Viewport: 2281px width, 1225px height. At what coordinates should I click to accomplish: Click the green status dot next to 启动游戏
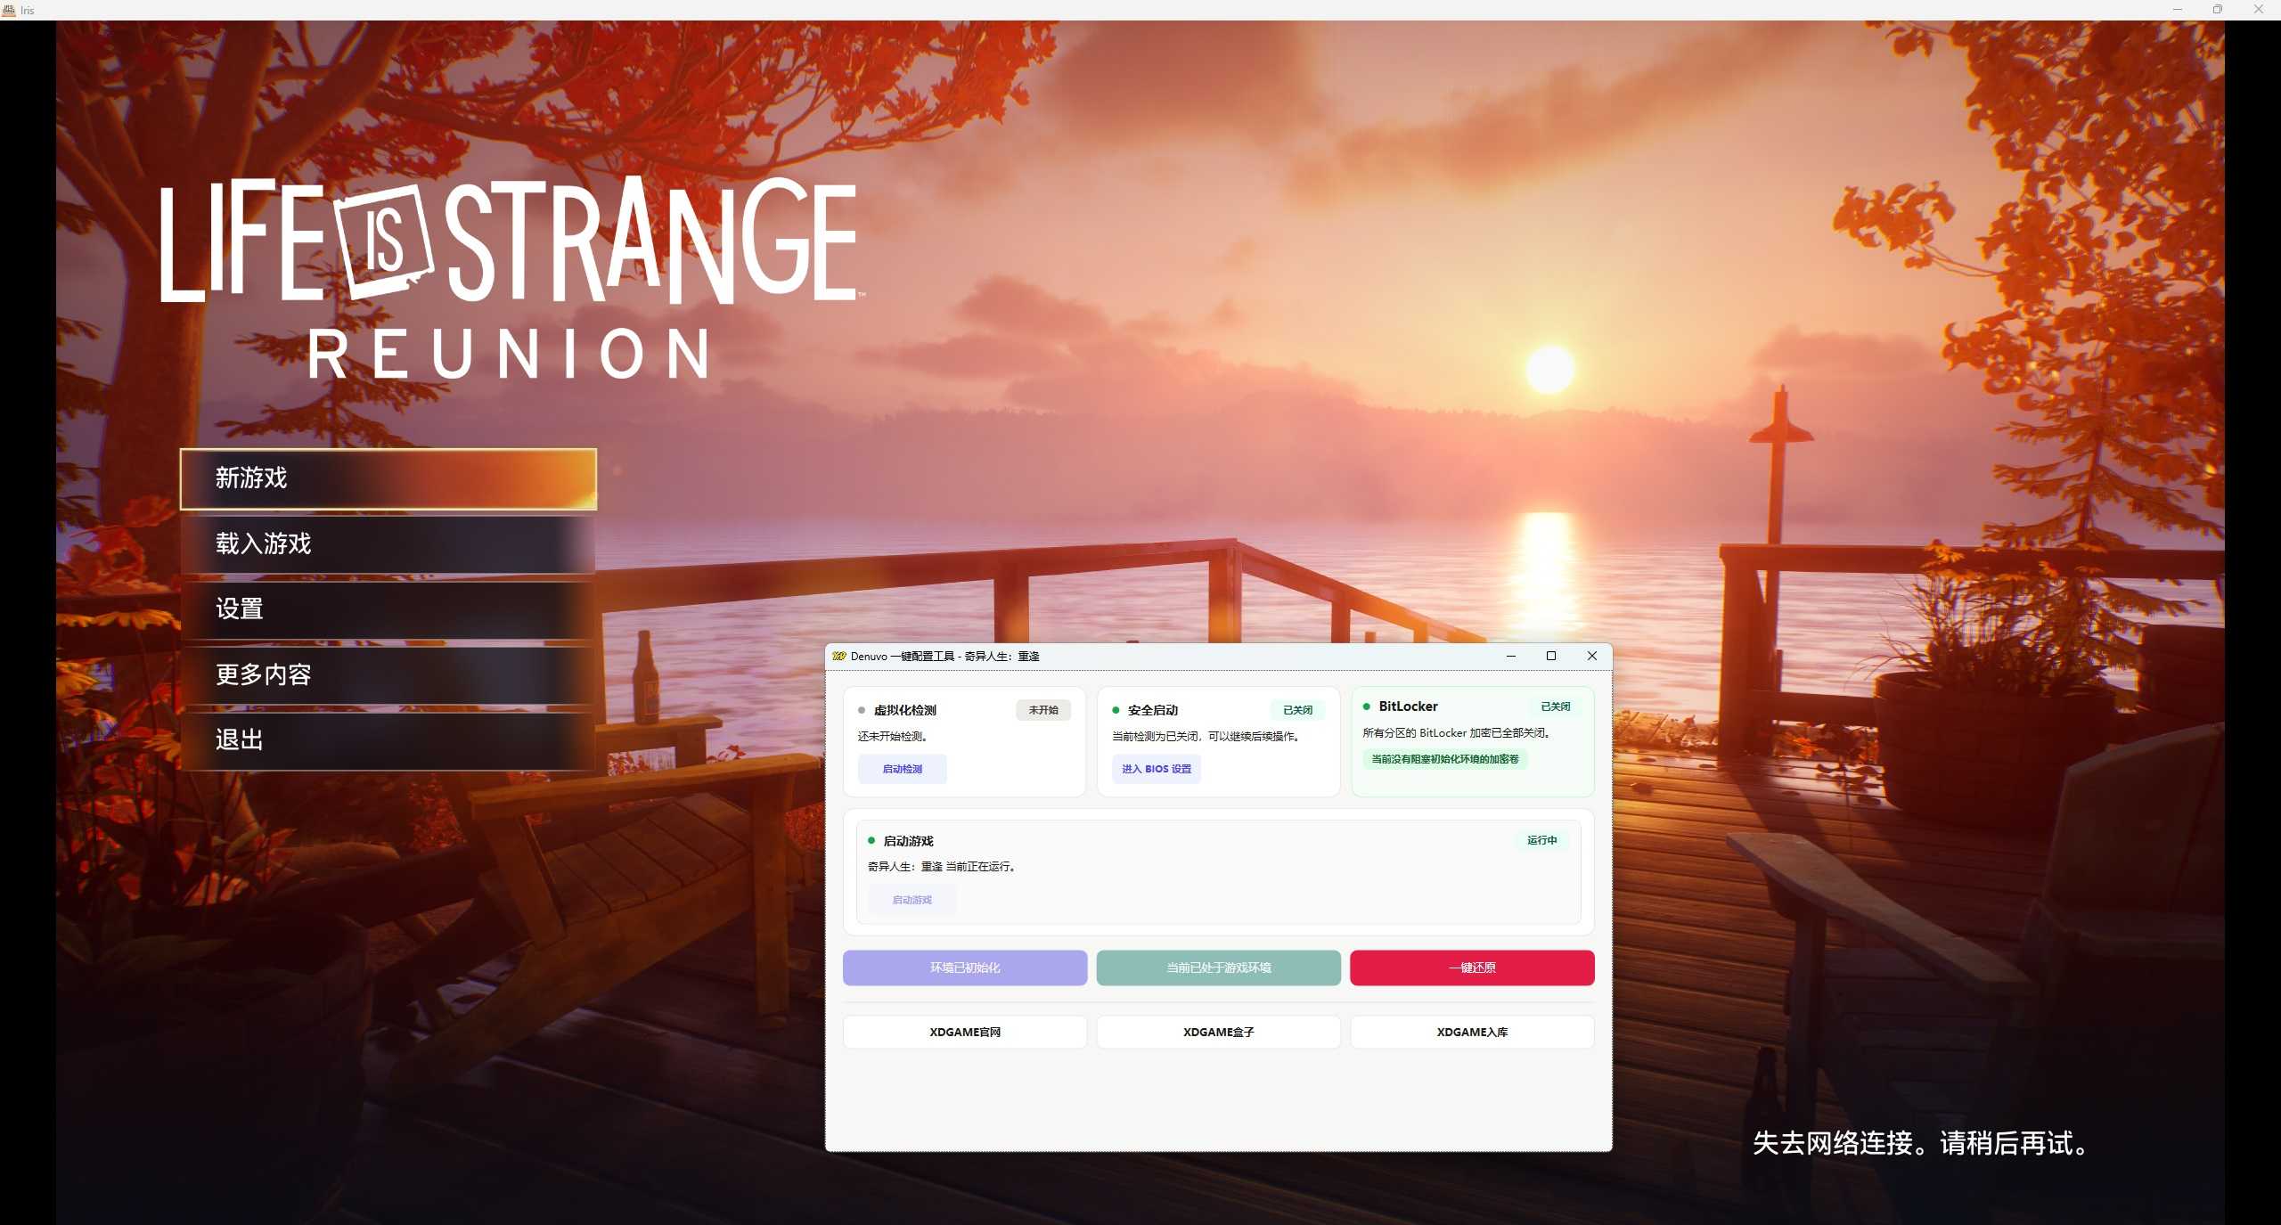(x=871, y=840)
